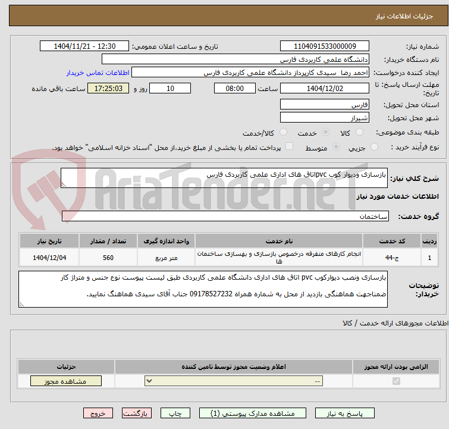Click the resize grip of شرح کلی نیاز box
The width and height of the screenshot is (449, 429).
click(x=64, y=185)
